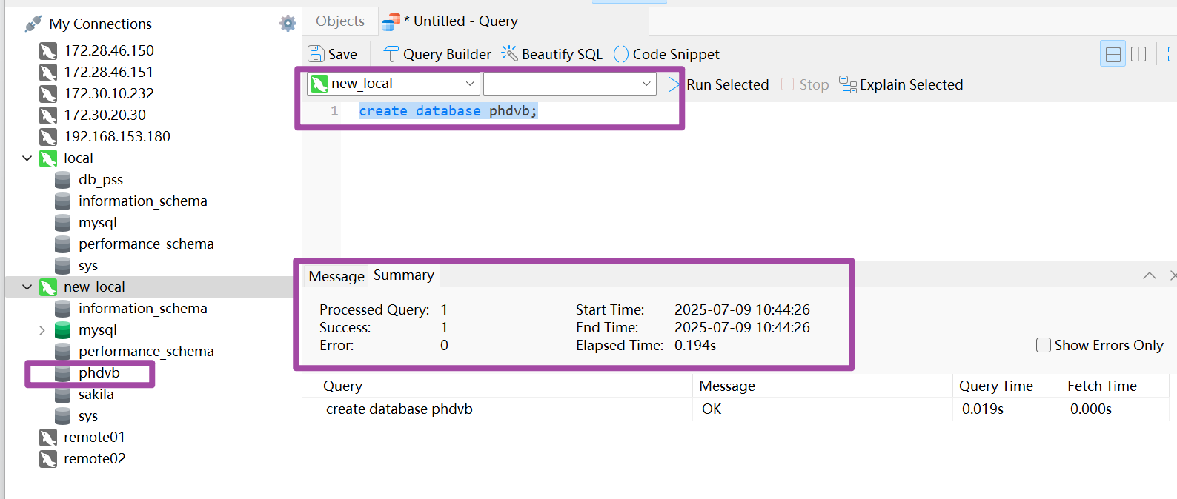The height and width of the screenshot is (499, 1177).
Task: Switch to the Message tab
Action: coord(336,275)
